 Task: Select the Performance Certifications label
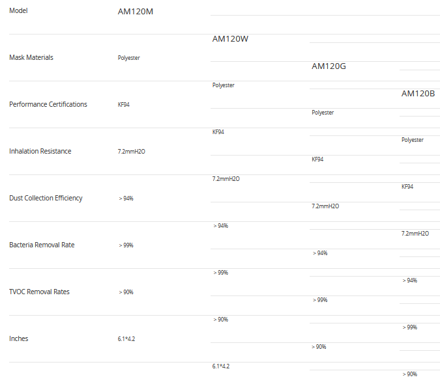pos(48,104)
